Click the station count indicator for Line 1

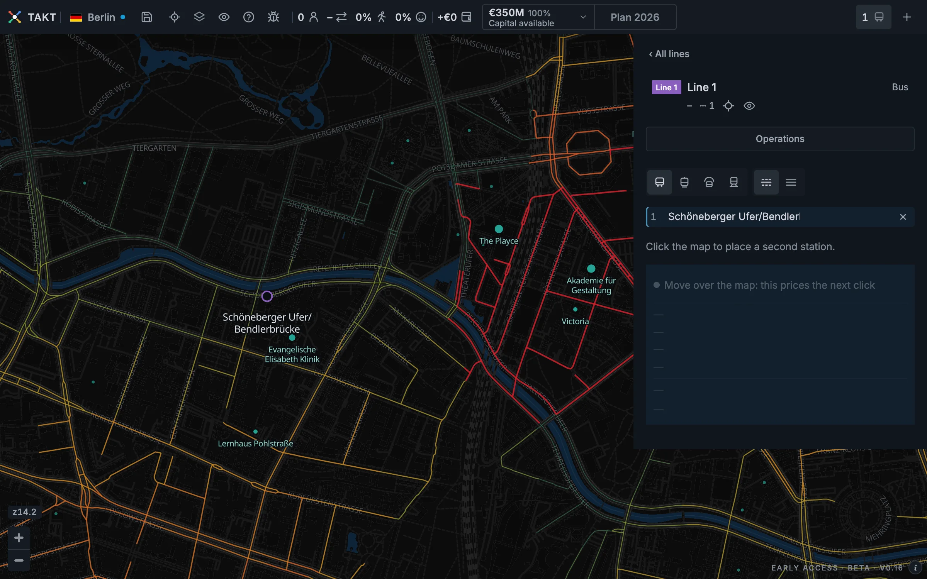click(x=707, y=106)
